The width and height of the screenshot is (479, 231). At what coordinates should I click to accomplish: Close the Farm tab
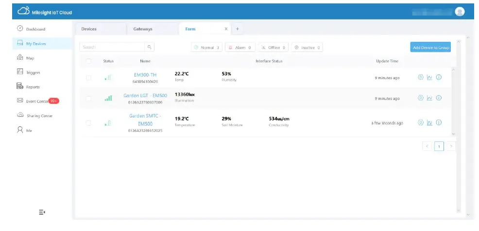click(x=226, y=29)
